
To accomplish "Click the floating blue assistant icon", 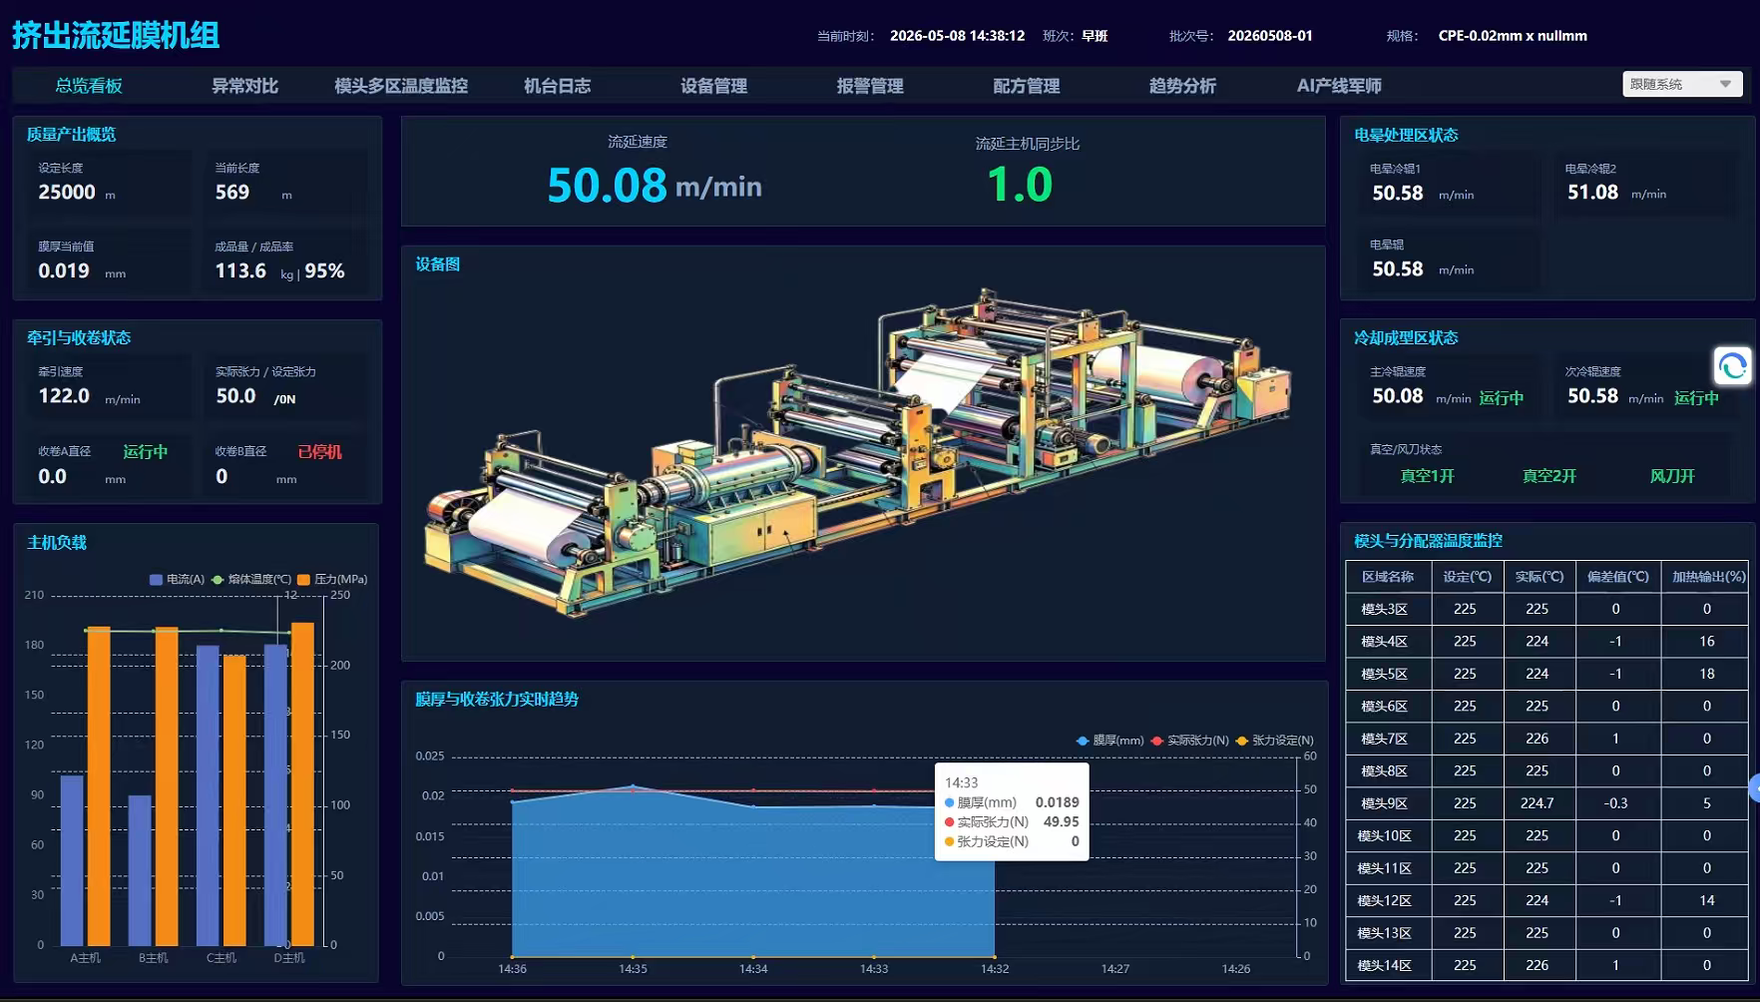I will [1732, 366].
